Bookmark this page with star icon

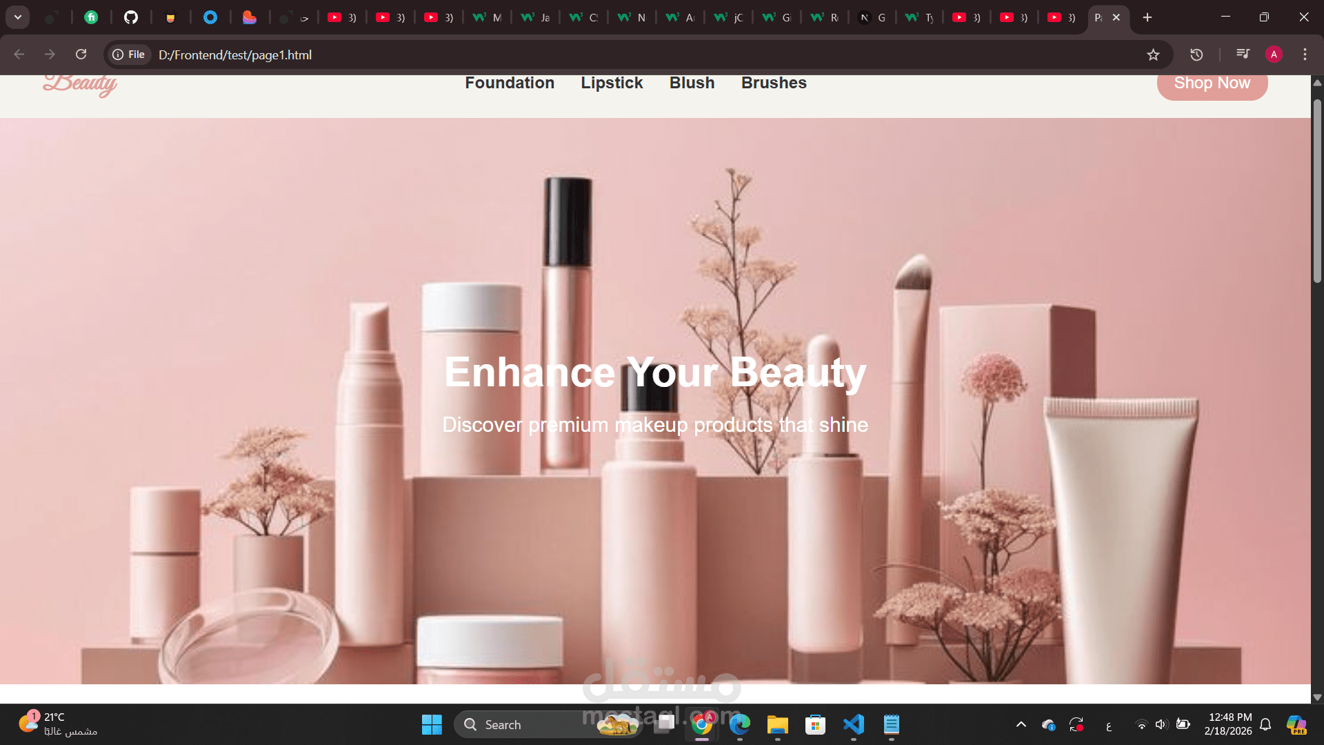pos(1153,54)
